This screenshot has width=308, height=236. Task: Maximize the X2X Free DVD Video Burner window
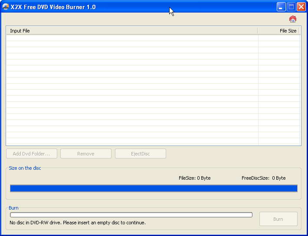[291, 7]
